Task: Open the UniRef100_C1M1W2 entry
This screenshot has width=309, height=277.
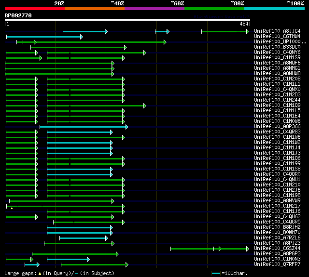Action: [x=277, y=143]
